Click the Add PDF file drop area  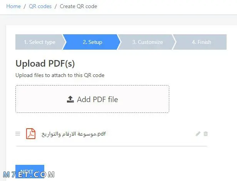[92, 99]
